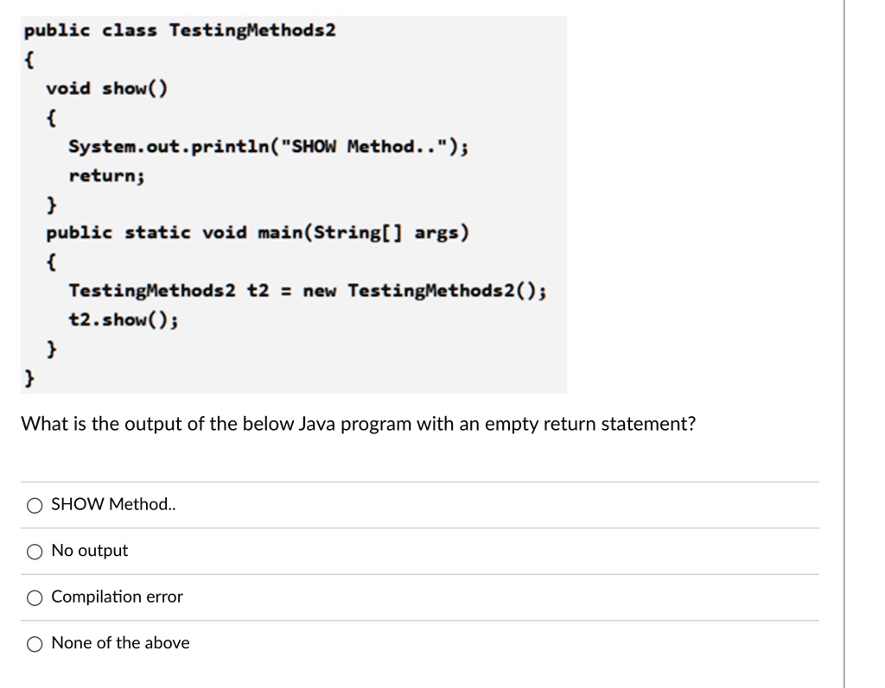Viewport: 885px width, 688px height.
Task: Click the closing brace of the class
Action: coord(29,377)
